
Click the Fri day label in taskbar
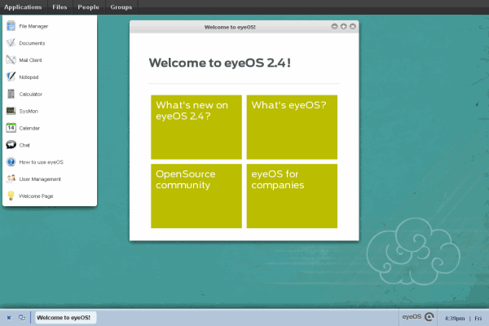point(478,318)
